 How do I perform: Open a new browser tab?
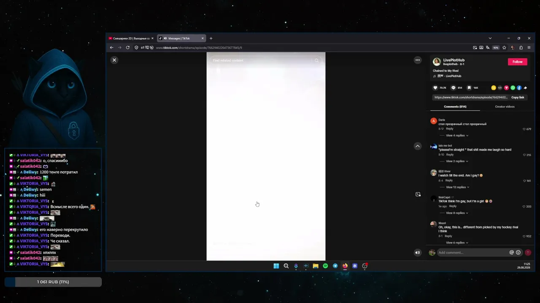pos(211,38)
